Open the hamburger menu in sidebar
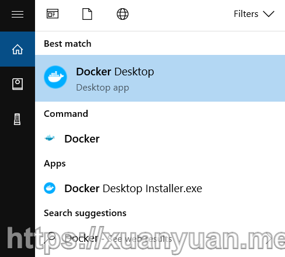 pos(18,15)
